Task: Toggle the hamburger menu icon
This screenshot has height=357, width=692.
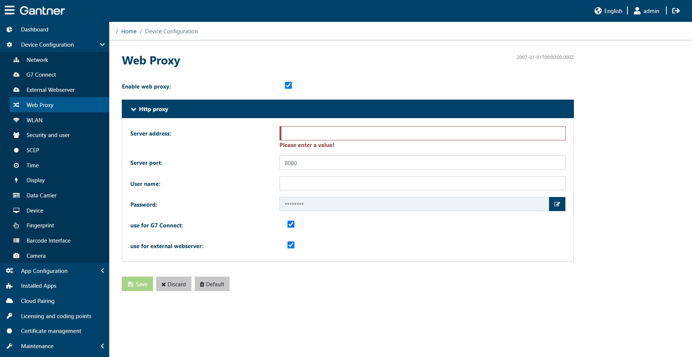Action: pos(10,10)
